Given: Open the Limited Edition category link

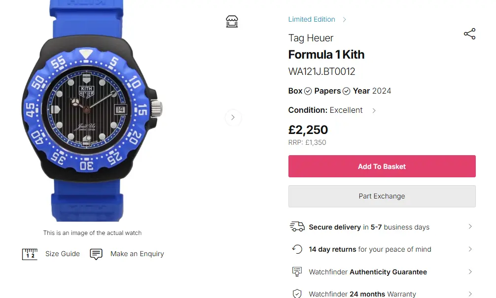Looking at the screenshot, I should 312,19.
